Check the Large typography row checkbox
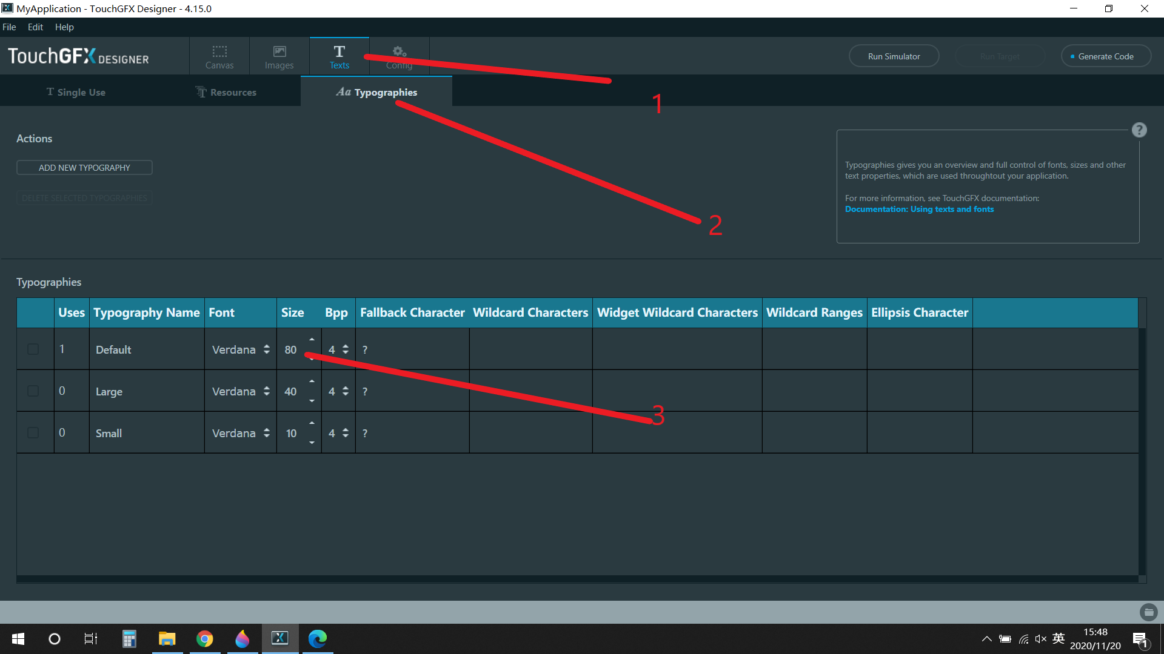 [33, 391]
